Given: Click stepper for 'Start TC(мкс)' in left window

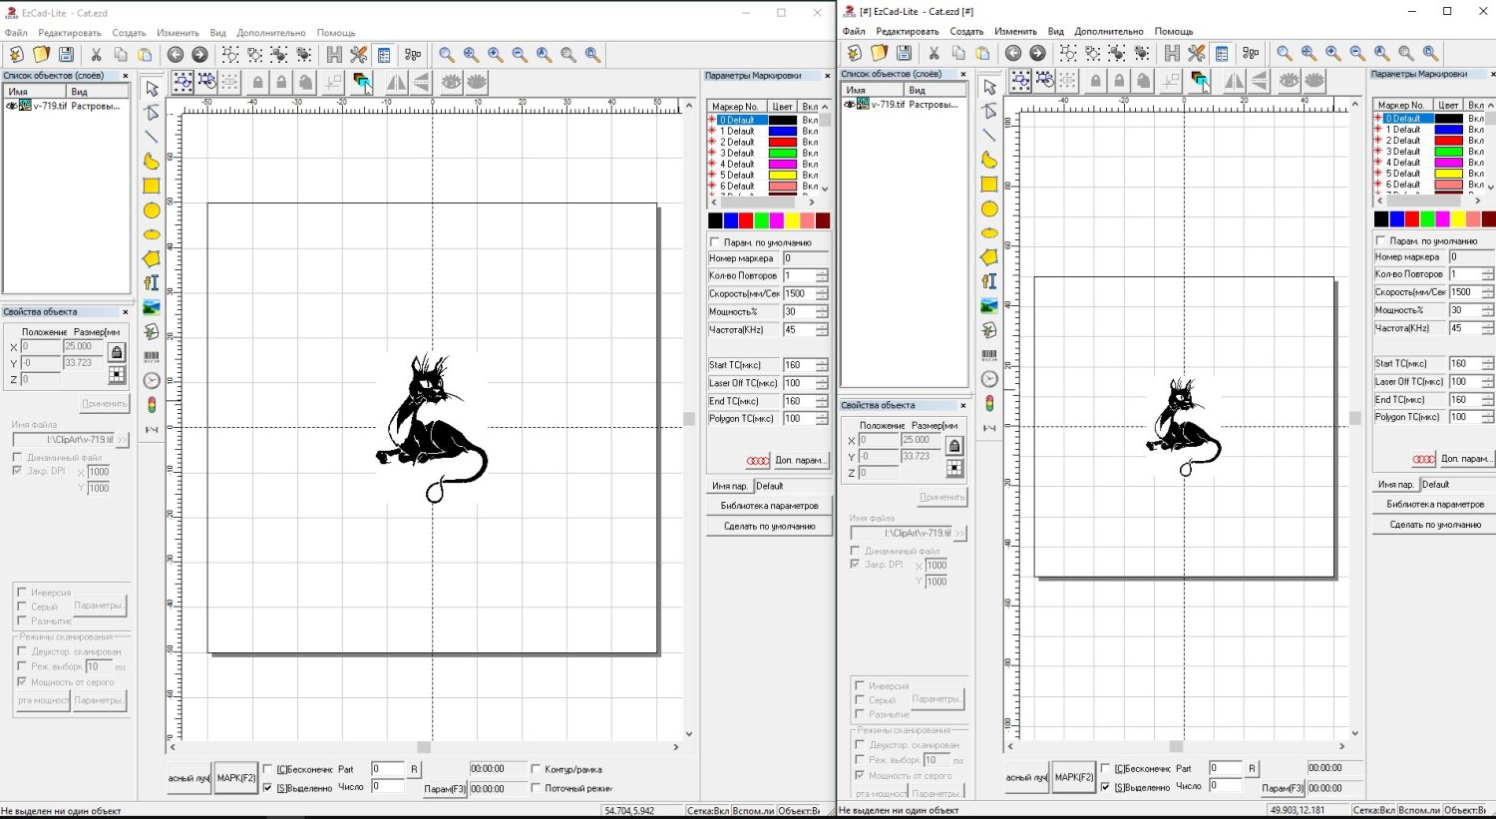Looking at the screenshot, I should (x=822, y=365).
